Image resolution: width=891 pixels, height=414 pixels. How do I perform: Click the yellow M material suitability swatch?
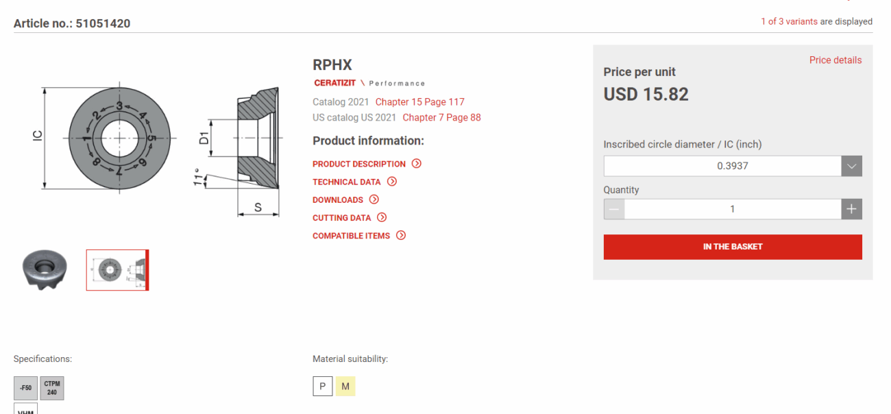345,387
